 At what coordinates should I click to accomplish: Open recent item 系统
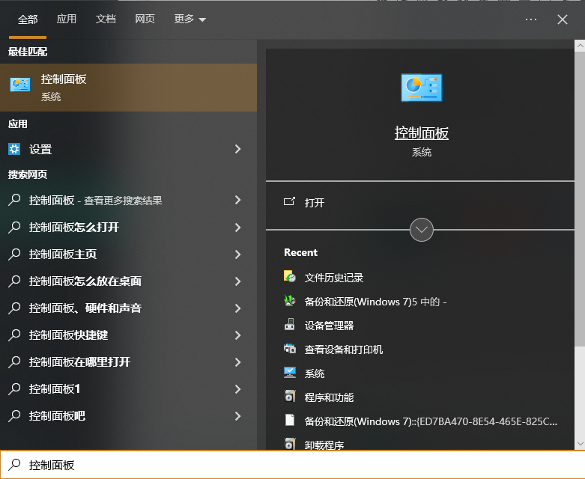[x=314, y=373]
